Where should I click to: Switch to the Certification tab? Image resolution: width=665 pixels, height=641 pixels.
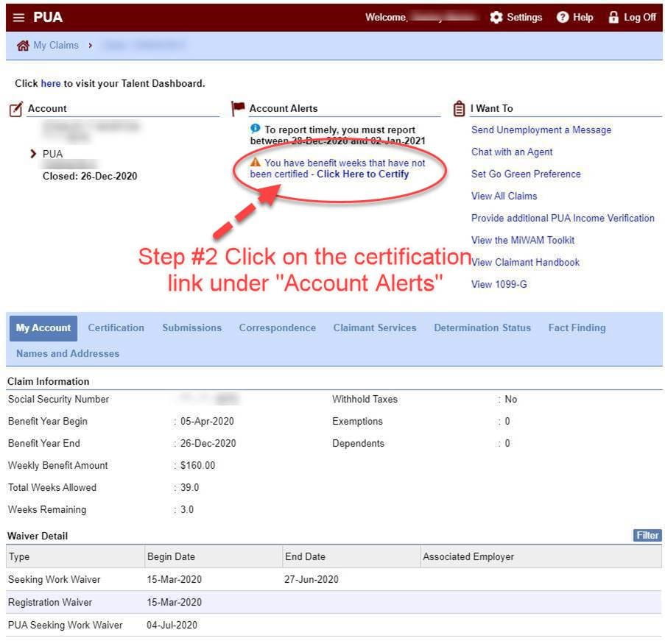click(116, 328)
